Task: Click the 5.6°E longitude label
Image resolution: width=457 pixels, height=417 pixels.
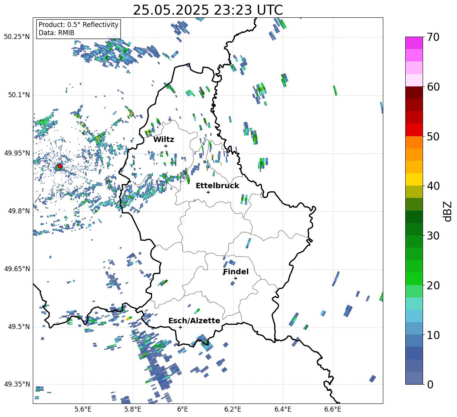Action: pyautogui.click(x=83, y=409)
